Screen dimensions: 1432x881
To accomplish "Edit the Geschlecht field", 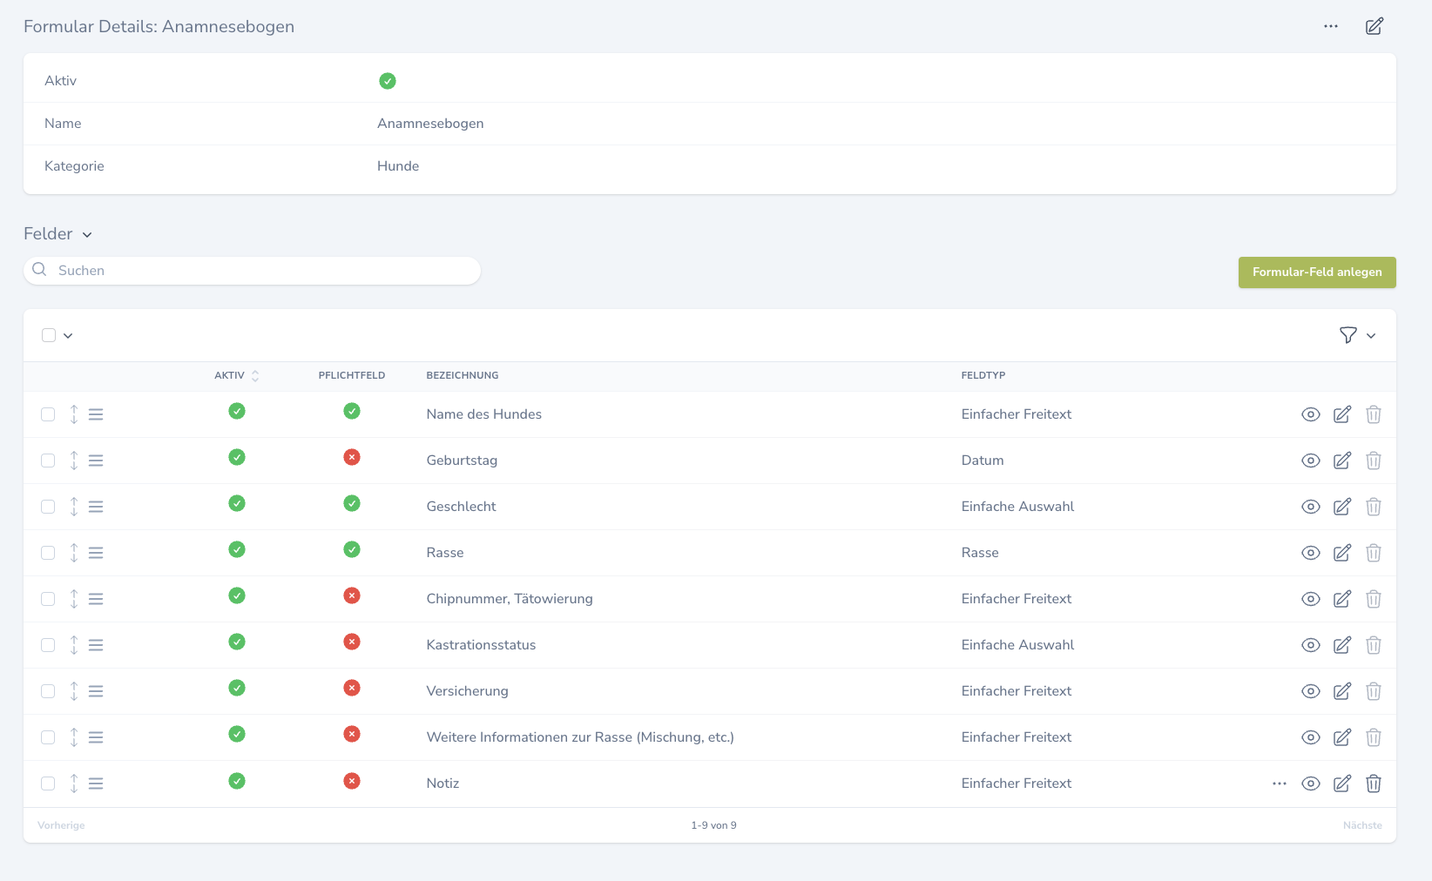I will click(x=1342, y=507).
